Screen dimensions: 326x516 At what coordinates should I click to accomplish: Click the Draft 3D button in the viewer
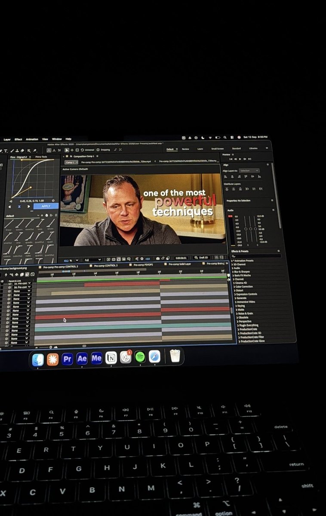click(202, 258)
